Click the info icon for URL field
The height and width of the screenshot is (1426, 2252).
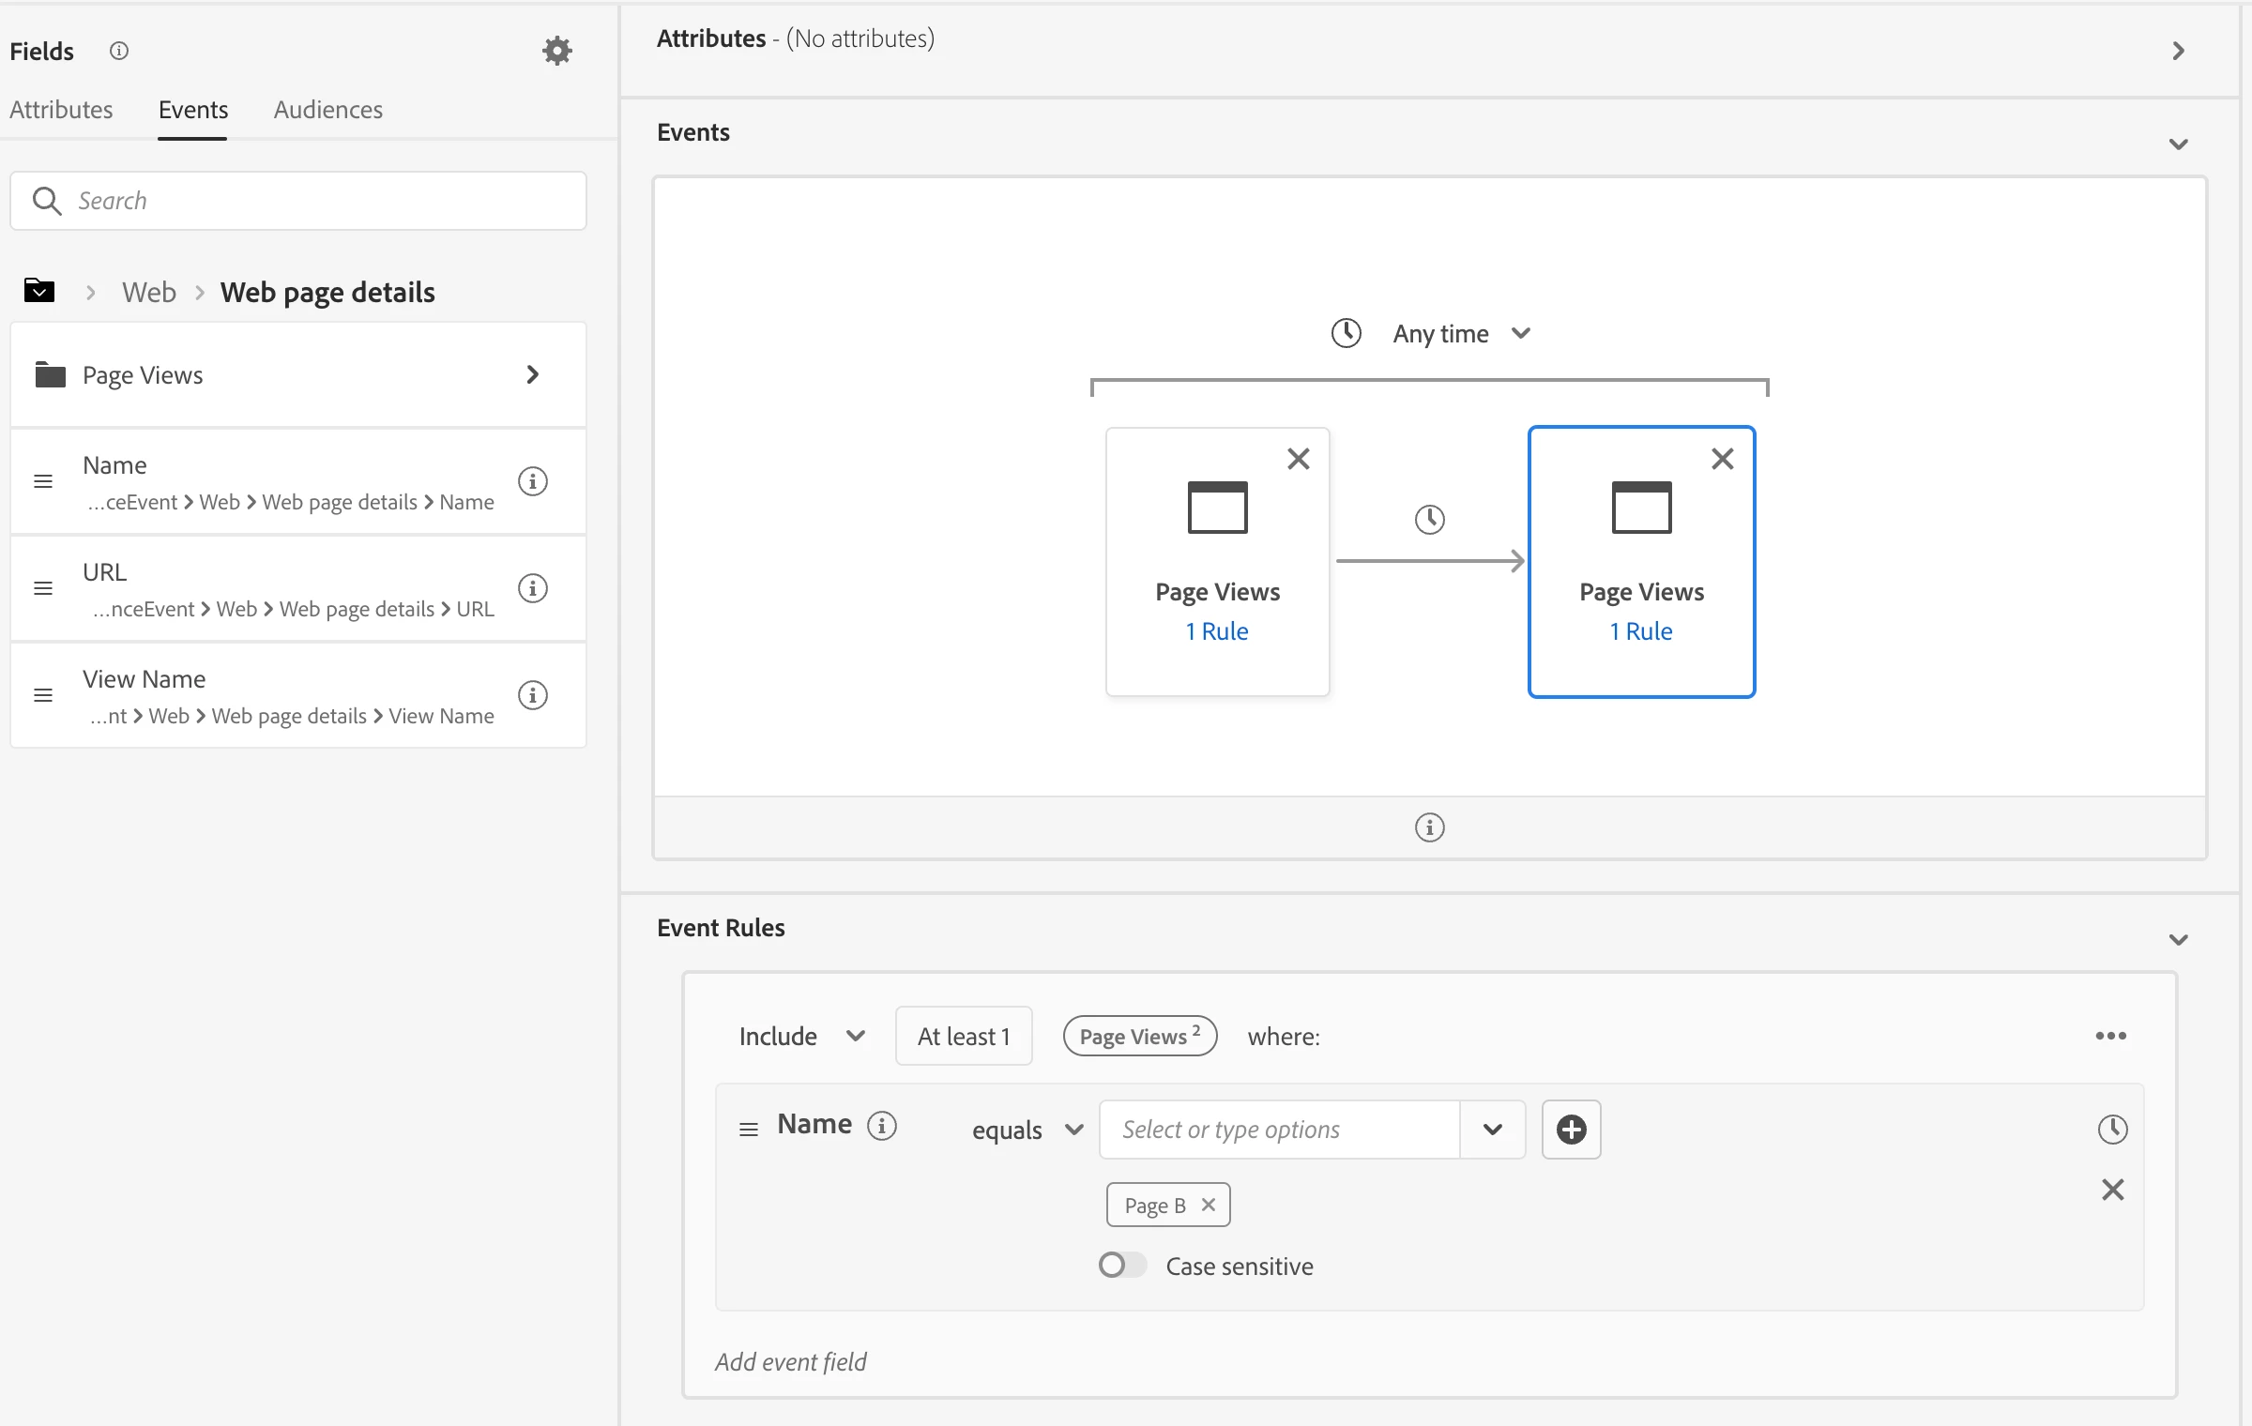[533, 588]
